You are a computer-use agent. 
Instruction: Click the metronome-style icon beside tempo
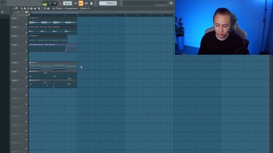(x=76, y=3)
